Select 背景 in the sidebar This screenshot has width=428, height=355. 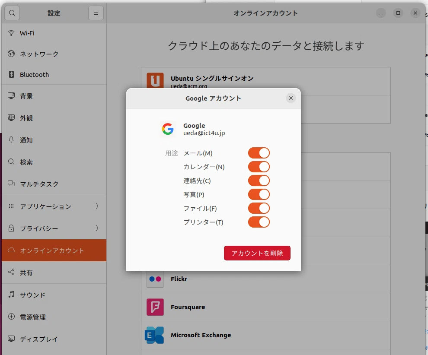click(x=54, y=96)
